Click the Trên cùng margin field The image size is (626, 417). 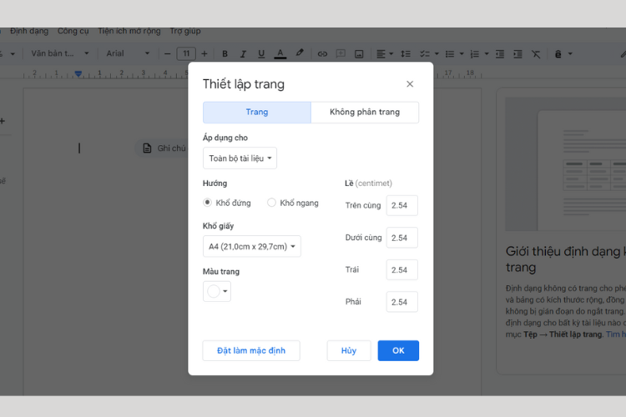pos(401,205)
